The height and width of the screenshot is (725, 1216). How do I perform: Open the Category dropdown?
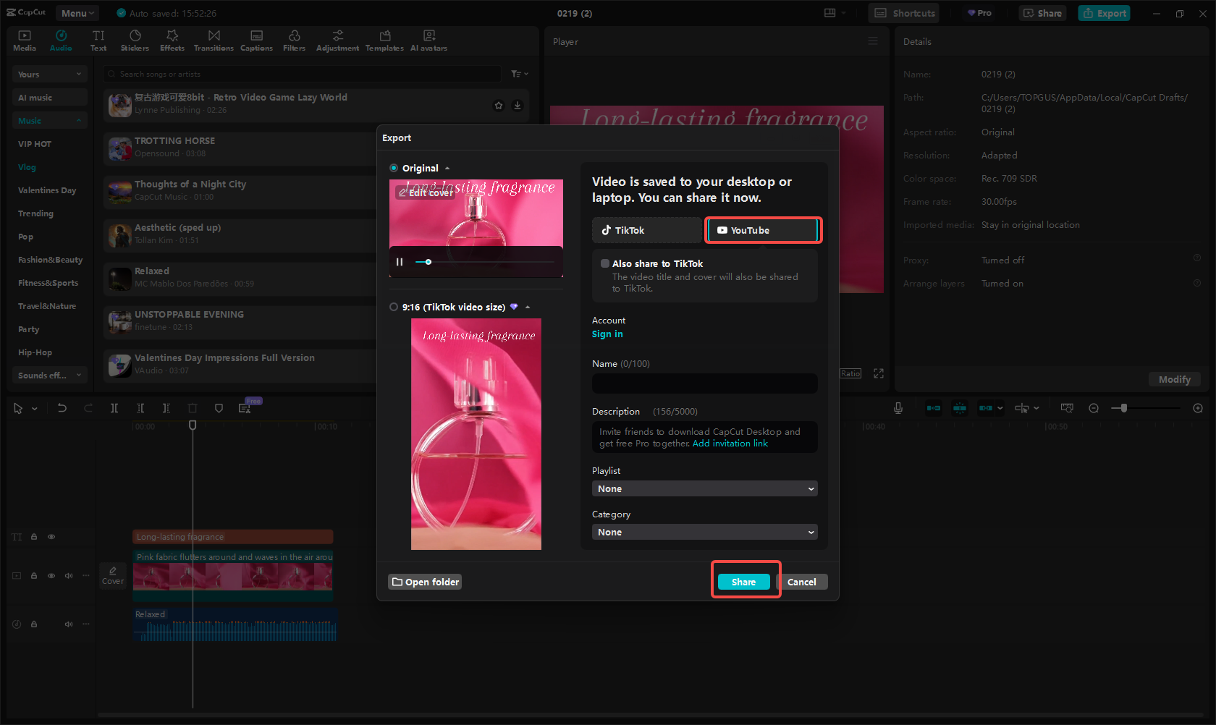point(705,532)
